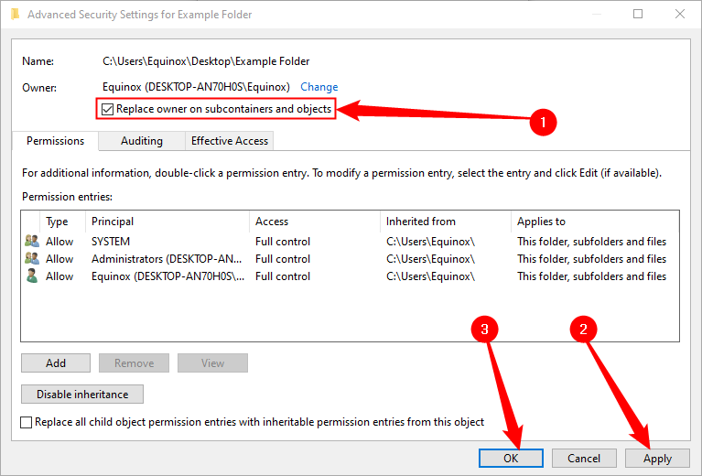This screenshot has width=702, height=476.
Task: Enable Replace all child object permission entries
Action: (27, 422)
